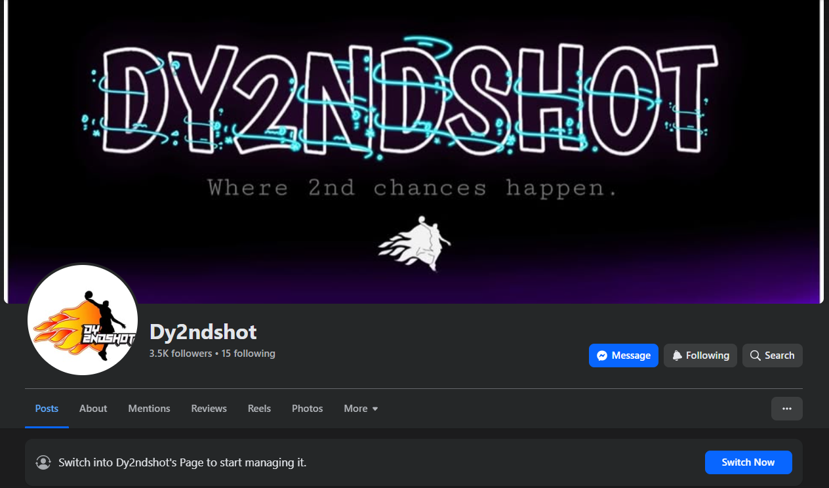The width and height of the screenshot is (829, 488).
Task: Click the white basketball player logo on cover
Action: pyautogui.click(x=415, y=243)
